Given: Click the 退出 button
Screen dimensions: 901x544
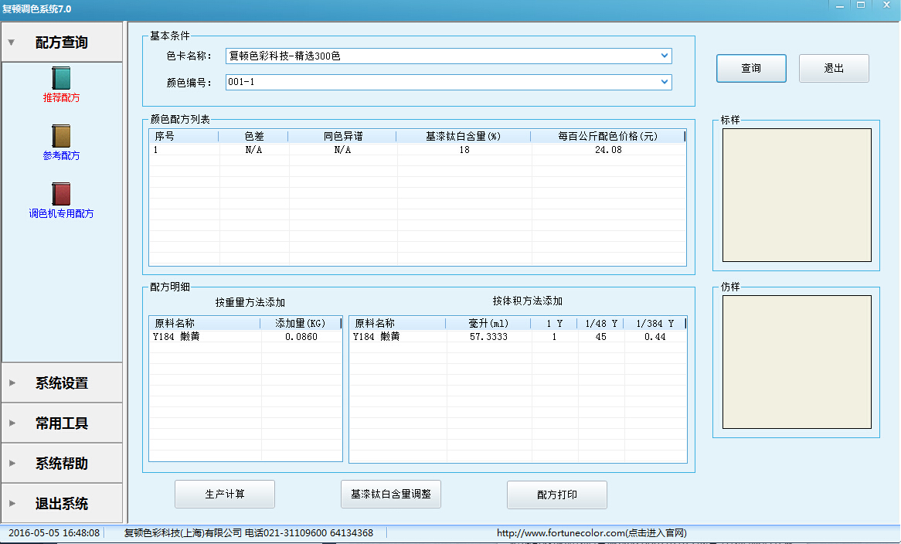Looking at the screenshot, I should 834,68.
